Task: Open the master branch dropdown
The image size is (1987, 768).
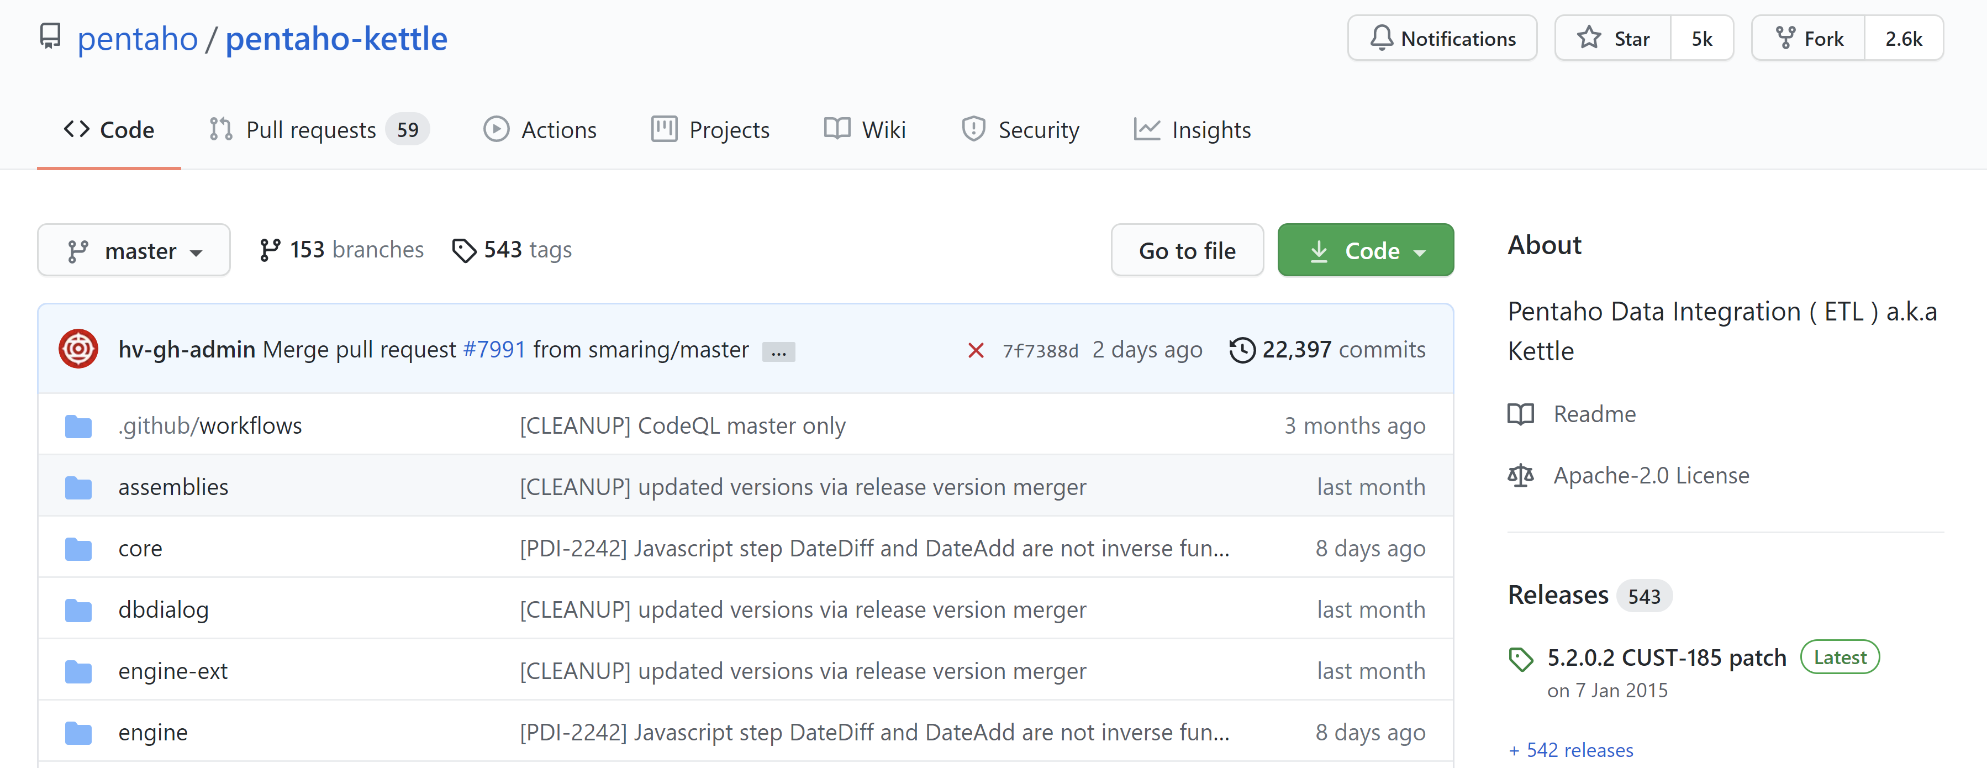Action: [x=134, y=250]
